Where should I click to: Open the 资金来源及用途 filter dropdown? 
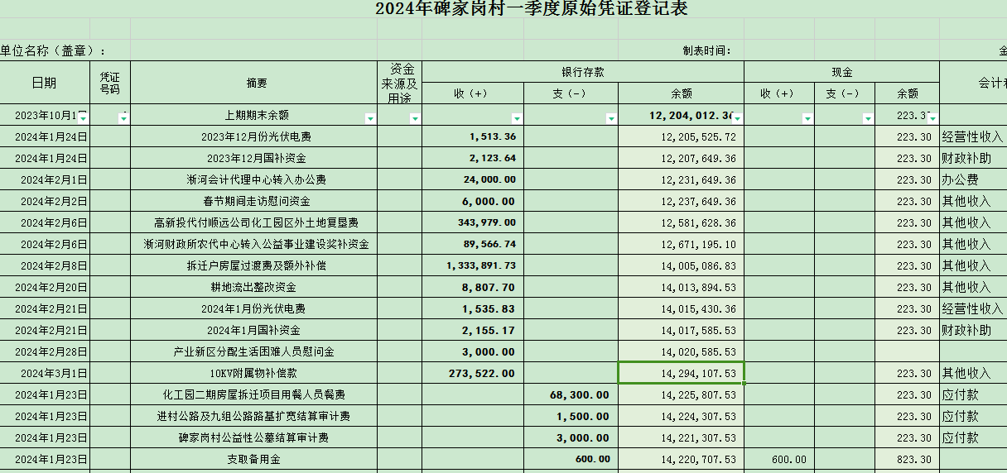click(415, 118)
